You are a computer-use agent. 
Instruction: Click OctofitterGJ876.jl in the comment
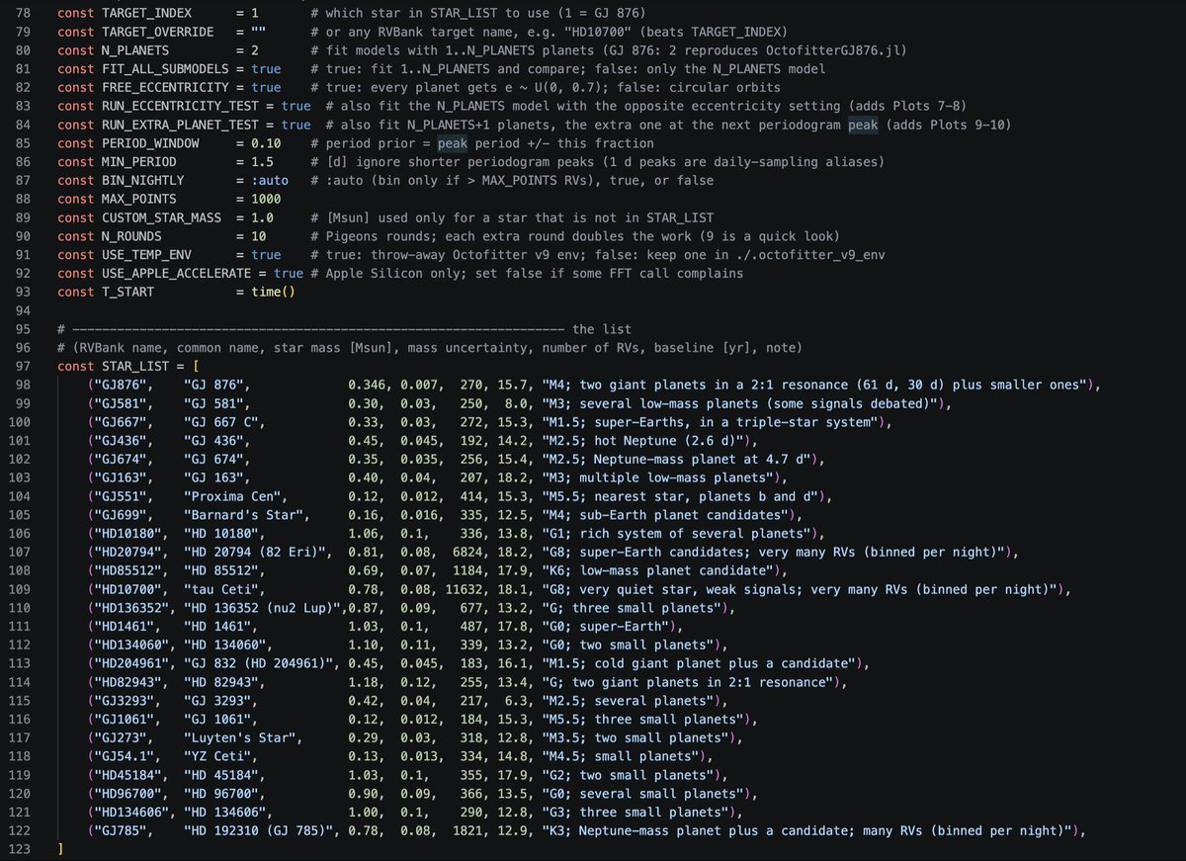pyautogui.click(x=835, y=50)
